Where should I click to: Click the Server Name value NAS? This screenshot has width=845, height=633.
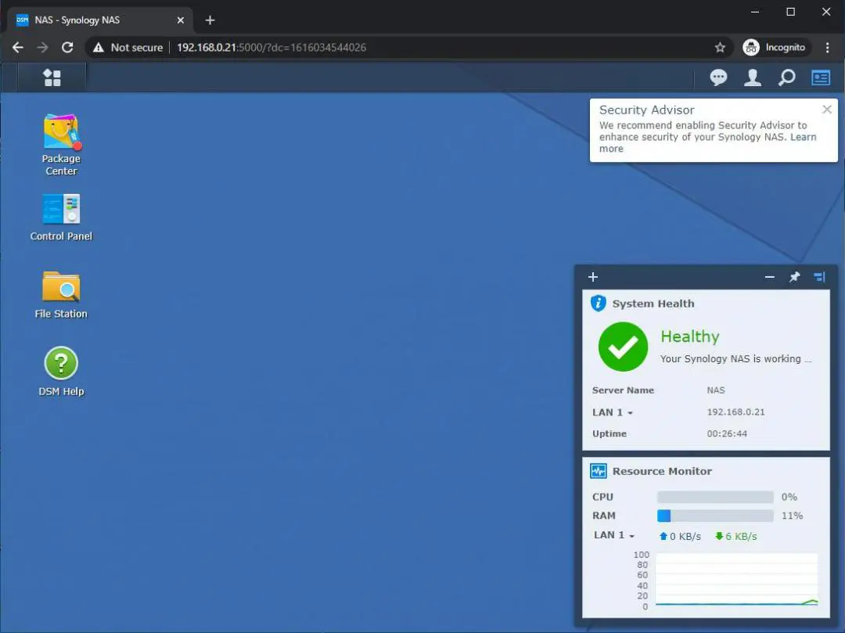pos(716,390)
